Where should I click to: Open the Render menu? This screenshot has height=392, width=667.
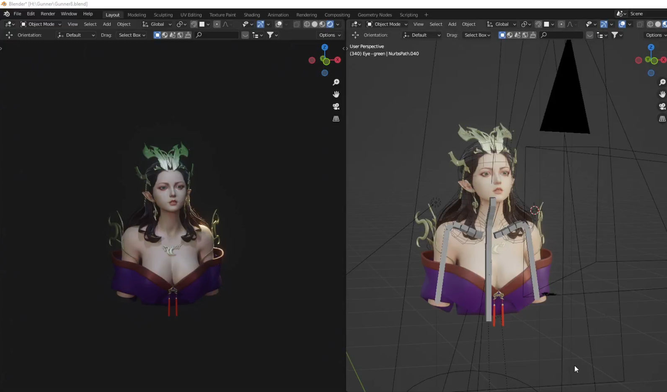48,14
